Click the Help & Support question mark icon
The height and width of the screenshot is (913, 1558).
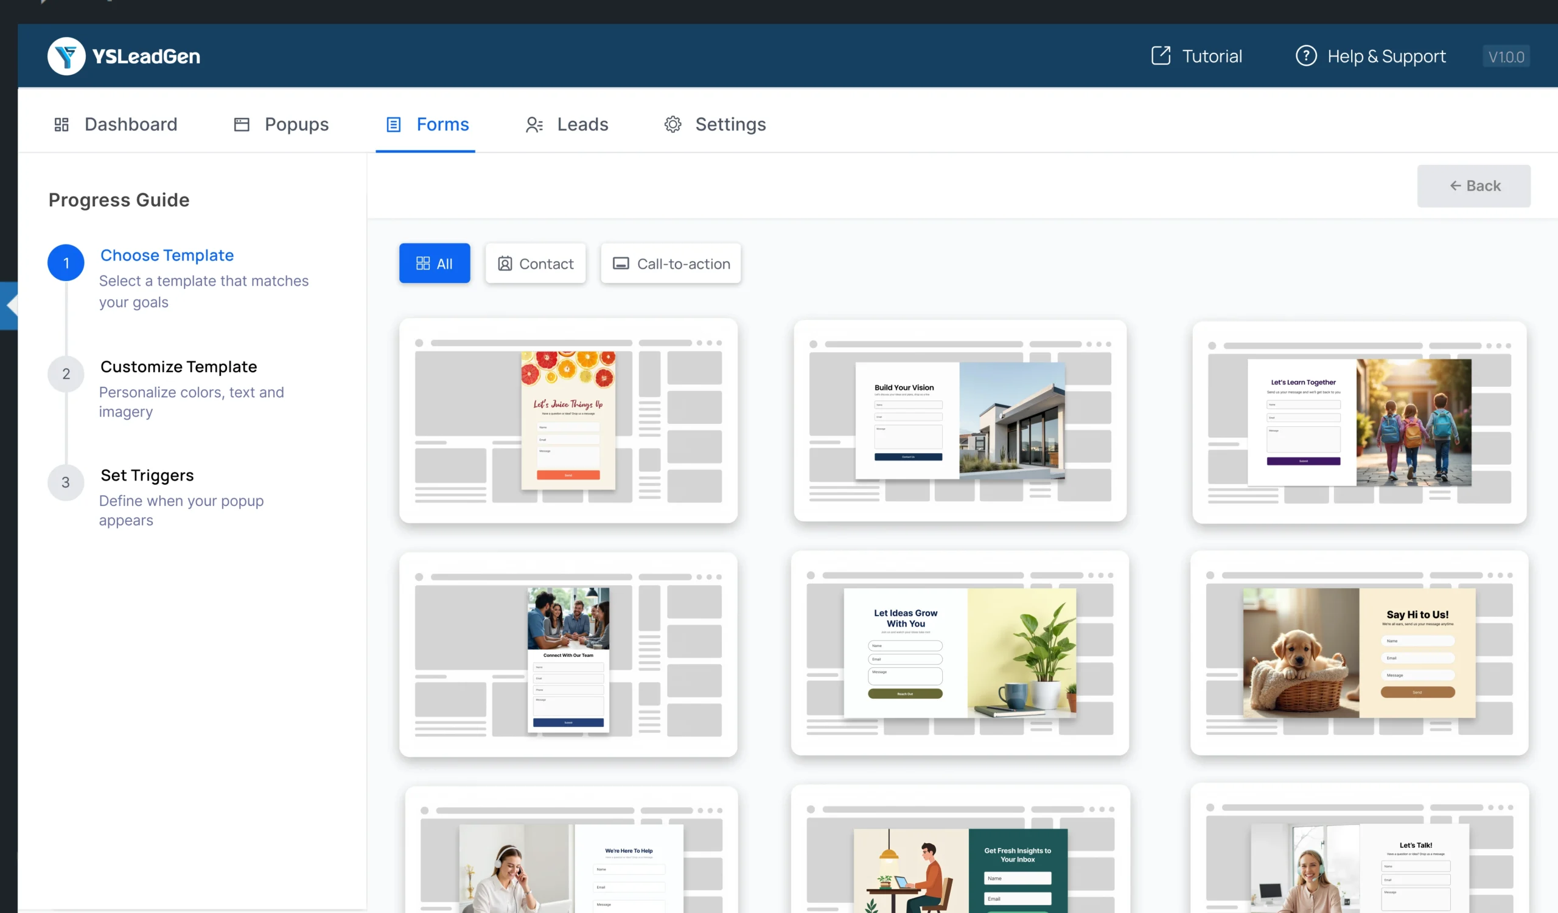click(1306, 55)
